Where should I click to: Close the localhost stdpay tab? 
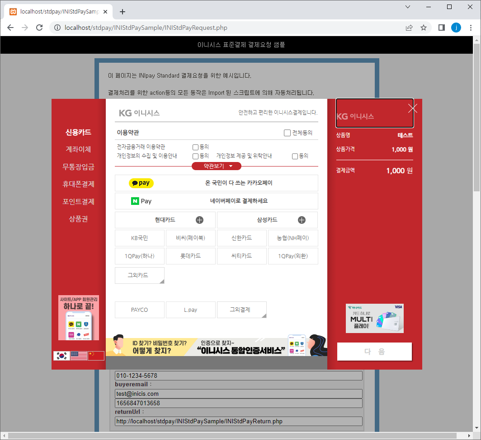[105, 12]
